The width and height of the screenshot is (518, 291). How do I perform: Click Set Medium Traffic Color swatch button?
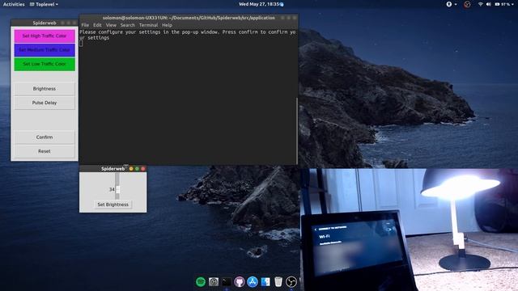[x=45, y=50]
